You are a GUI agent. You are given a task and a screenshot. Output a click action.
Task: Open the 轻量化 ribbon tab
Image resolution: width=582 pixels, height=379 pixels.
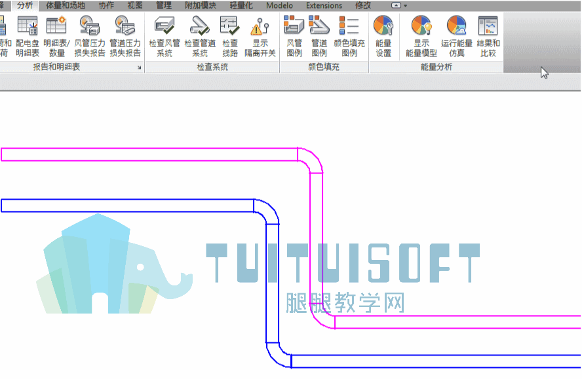click(241, 5)
